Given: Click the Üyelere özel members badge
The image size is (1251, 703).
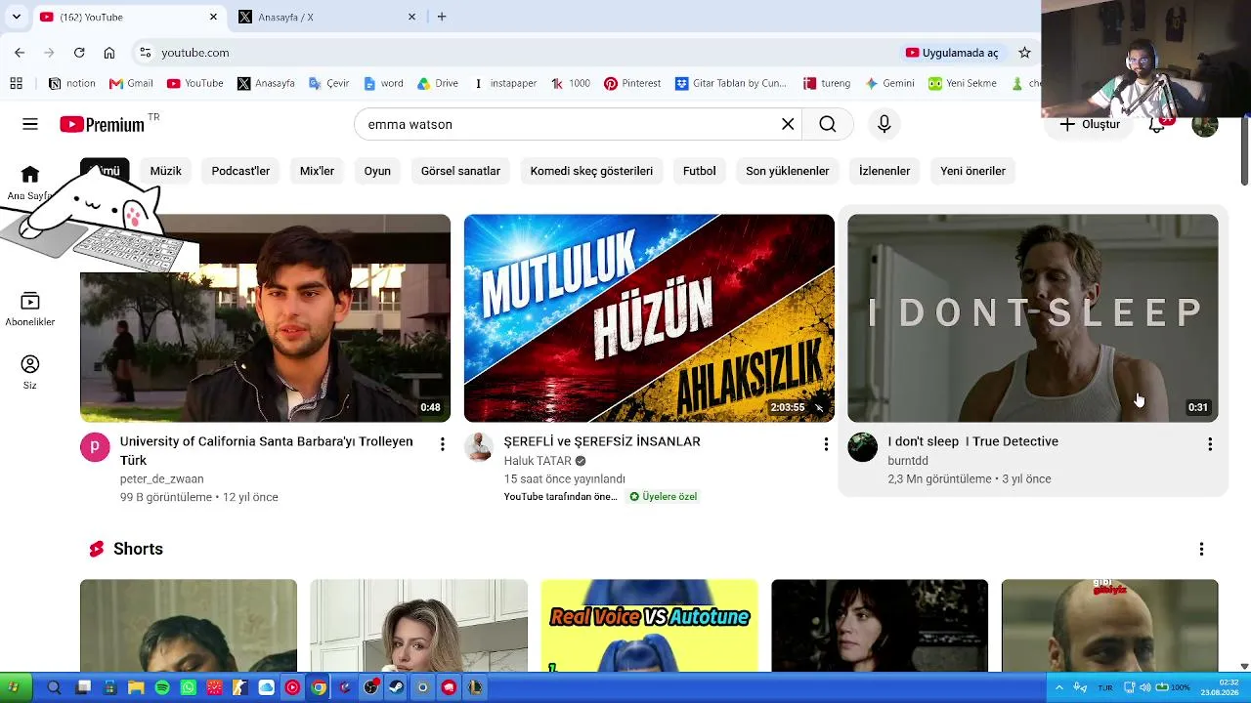Looking at the screenshot, I should click(664, 497).
